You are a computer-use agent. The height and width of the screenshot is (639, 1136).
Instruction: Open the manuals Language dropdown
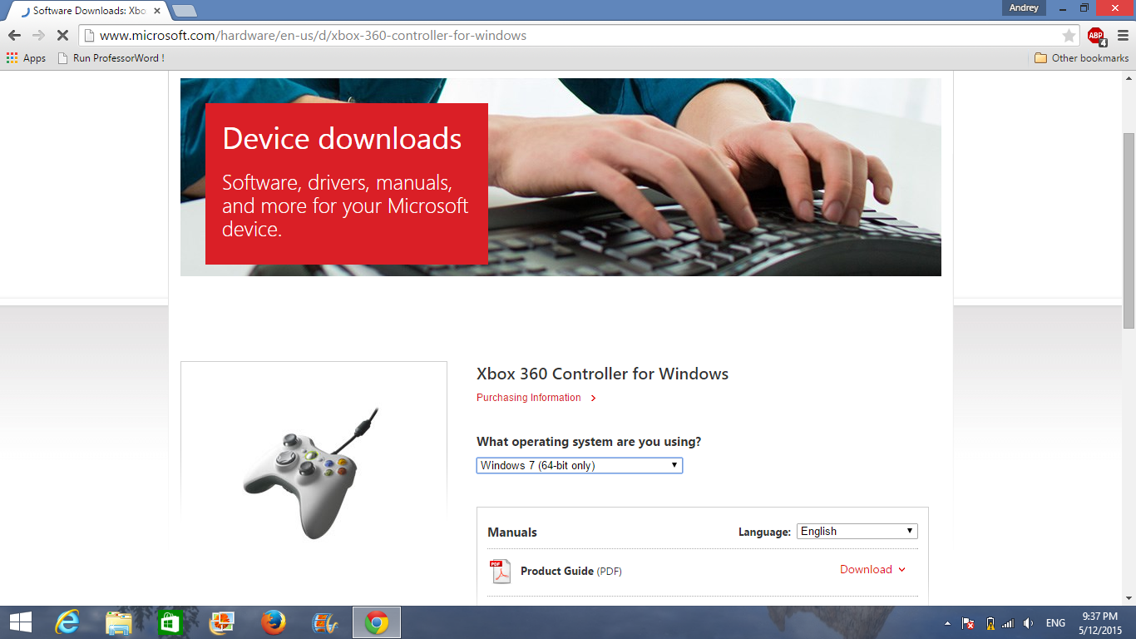click(857, 531)
